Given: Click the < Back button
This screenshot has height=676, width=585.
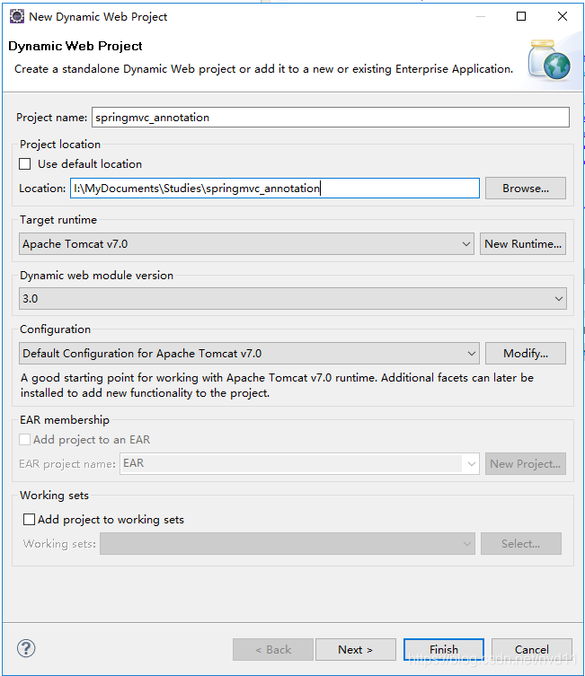Looking at the screenshot, I should coord(273,649).
